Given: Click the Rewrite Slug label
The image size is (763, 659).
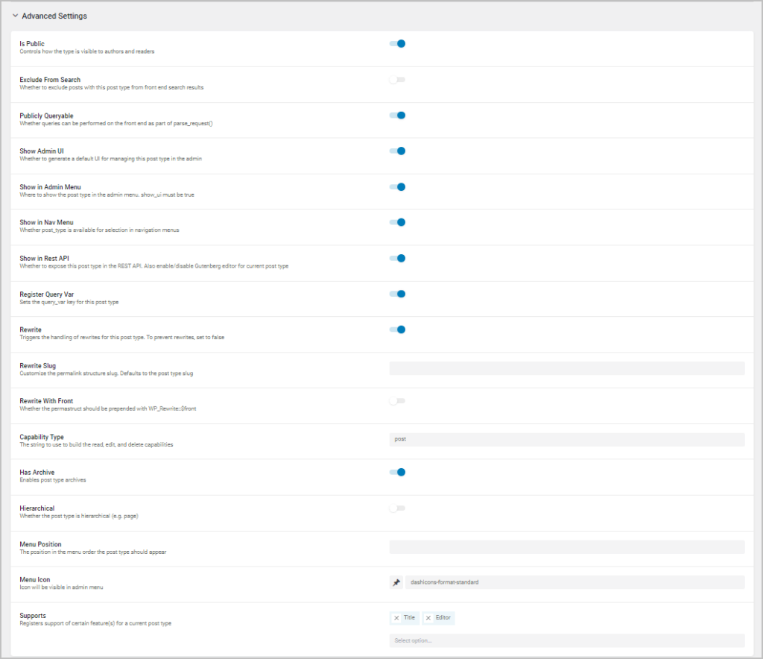Looking at the screenshot, I should (38, 365).
